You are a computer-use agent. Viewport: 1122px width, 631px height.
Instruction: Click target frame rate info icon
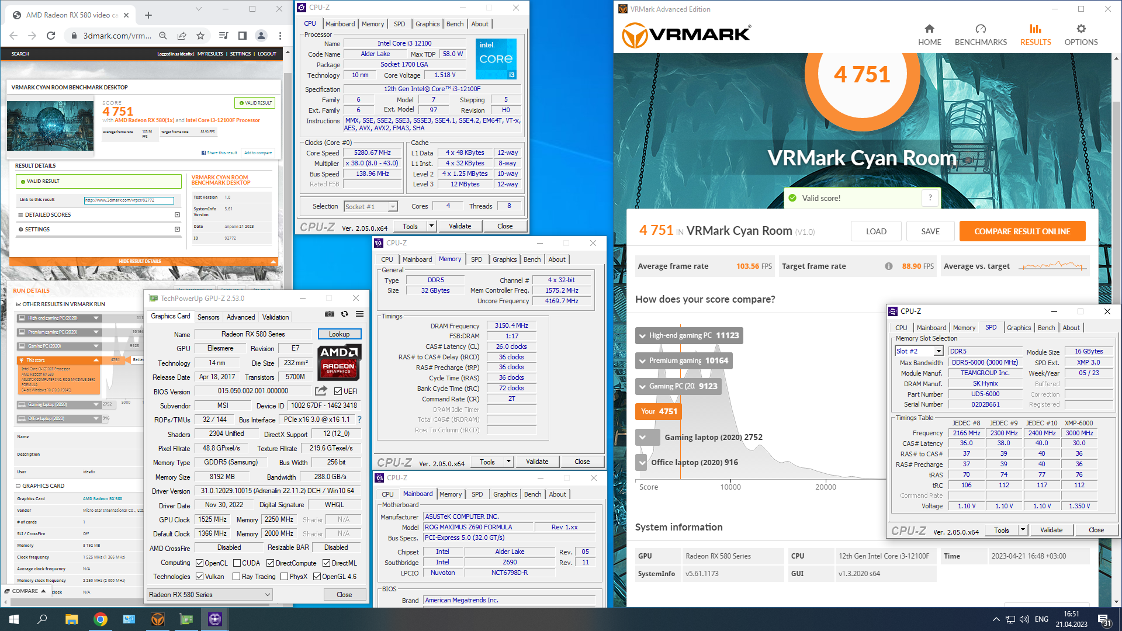(889, 266)
